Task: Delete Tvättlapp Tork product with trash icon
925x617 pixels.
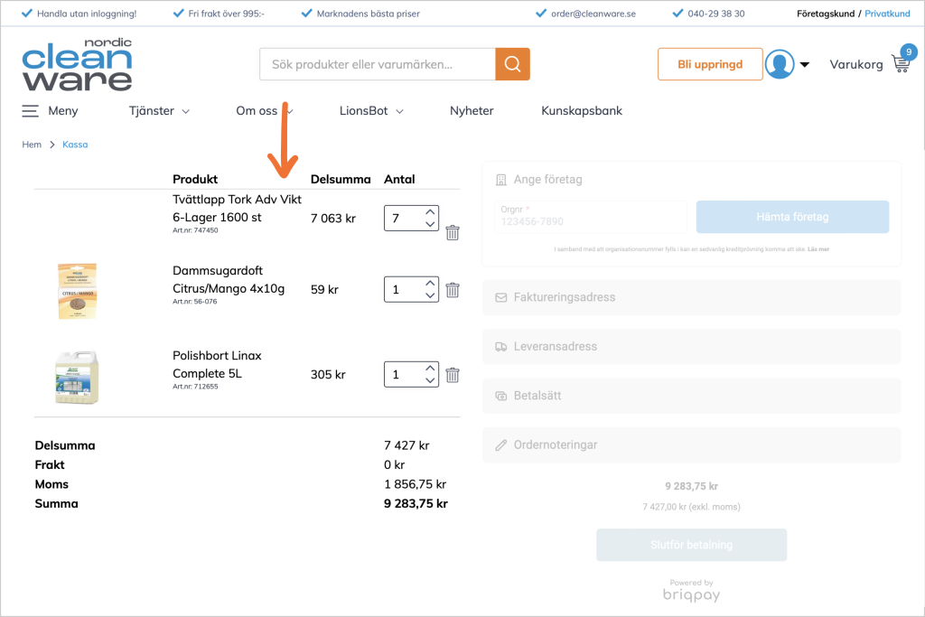Action: 453,232
